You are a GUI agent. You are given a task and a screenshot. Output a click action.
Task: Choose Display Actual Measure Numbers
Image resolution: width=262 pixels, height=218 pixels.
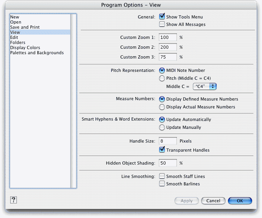(x=162, y=107)
